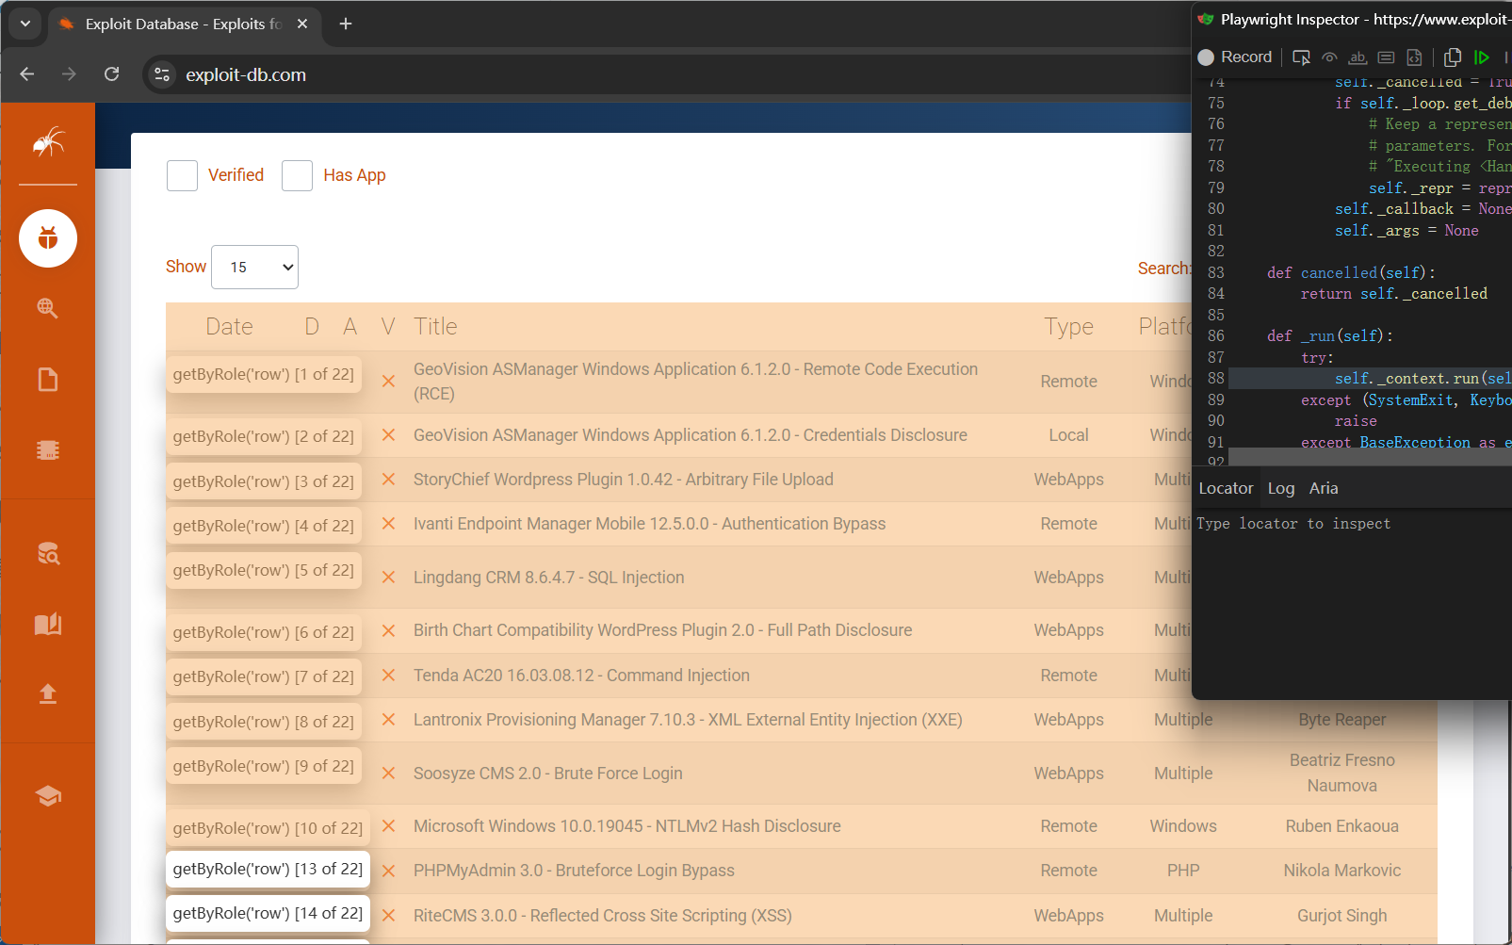The height and width of the screenshot is (945, 1512).
Task: Click the A application column header
Action: pos(350,327)
